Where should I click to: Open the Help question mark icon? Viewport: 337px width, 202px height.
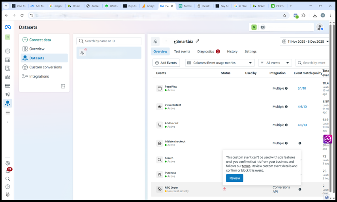(x=8, y=187)
